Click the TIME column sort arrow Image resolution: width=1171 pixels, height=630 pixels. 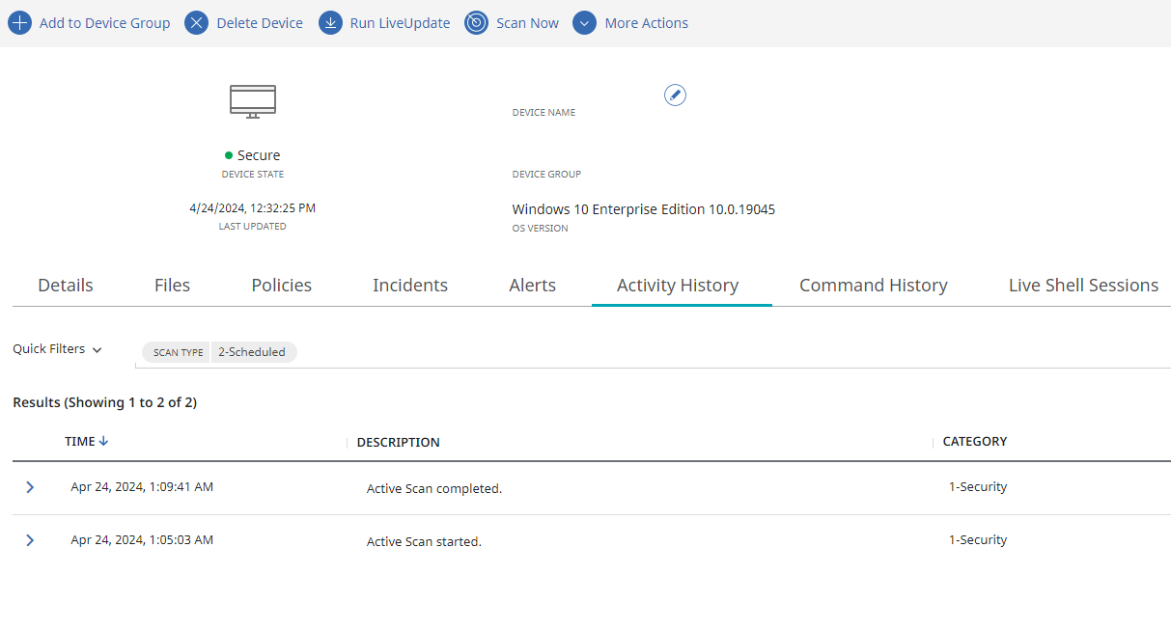coord(104,442)
